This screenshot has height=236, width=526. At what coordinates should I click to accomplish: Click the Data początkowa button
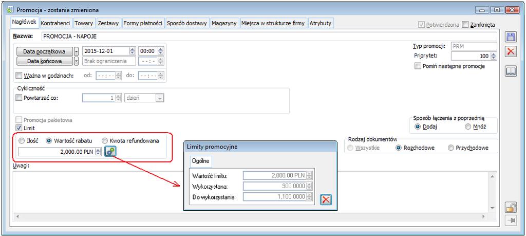pyautogui.click(x=44, y=51)
